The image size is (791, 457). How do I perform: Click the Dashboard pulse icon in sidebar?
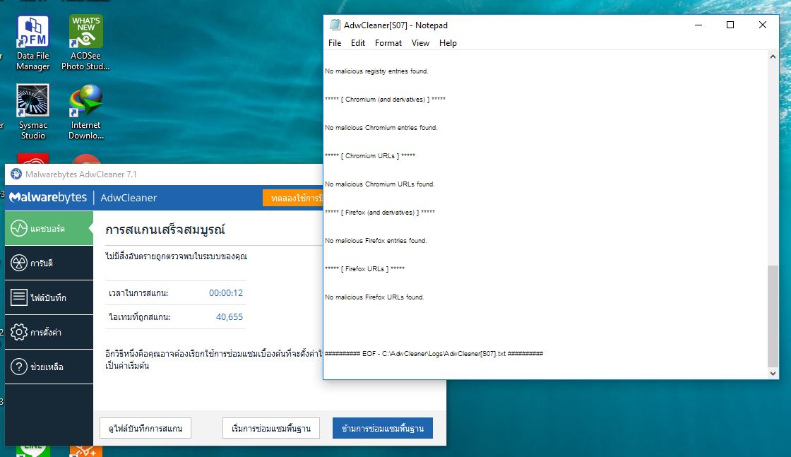[x=19, y=229]
